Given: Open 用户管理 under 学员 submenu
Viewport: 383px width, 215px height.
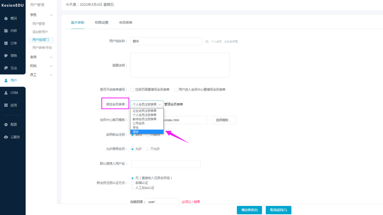Looking at the screenshot, I should [39, 24].
